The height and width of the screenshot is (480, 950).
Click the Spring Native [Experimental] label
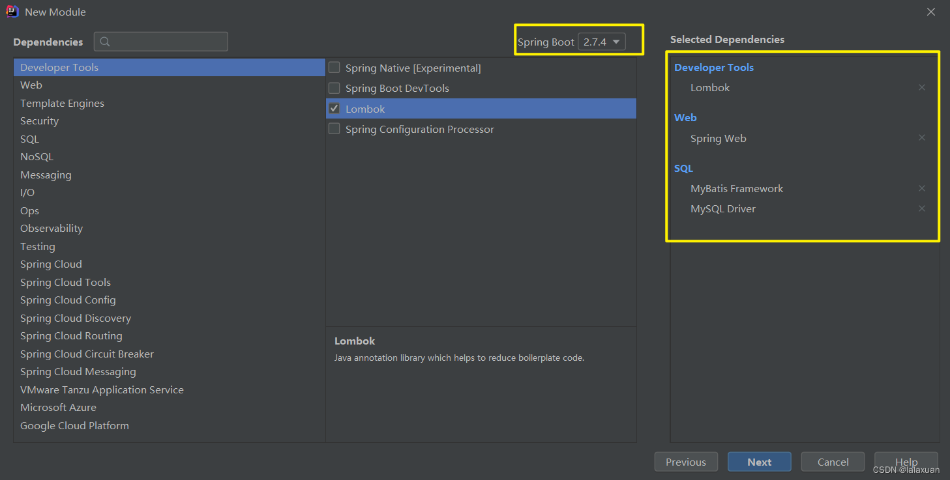(413, 68)
